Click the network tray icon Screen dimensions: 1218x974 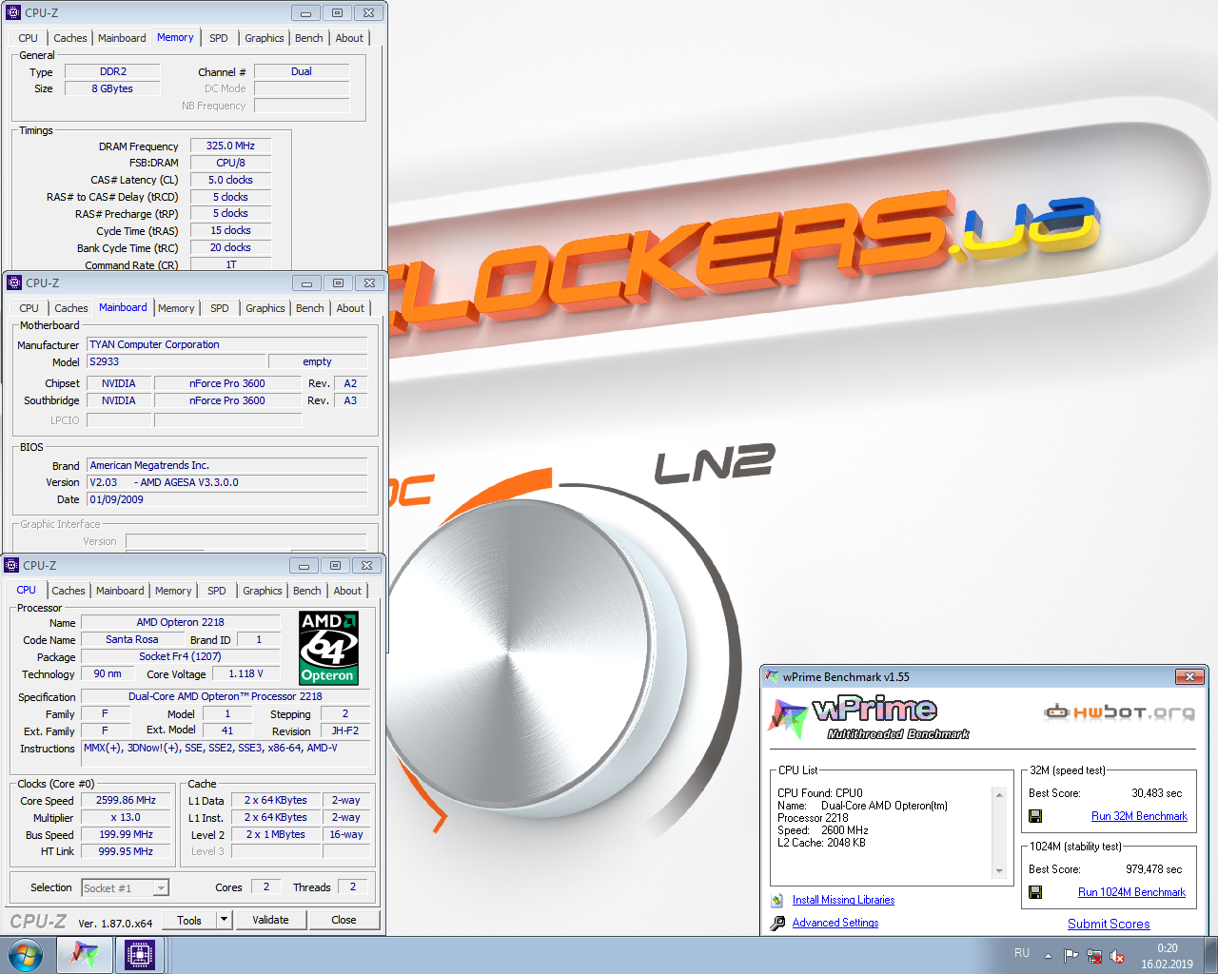pos(1094,956)
